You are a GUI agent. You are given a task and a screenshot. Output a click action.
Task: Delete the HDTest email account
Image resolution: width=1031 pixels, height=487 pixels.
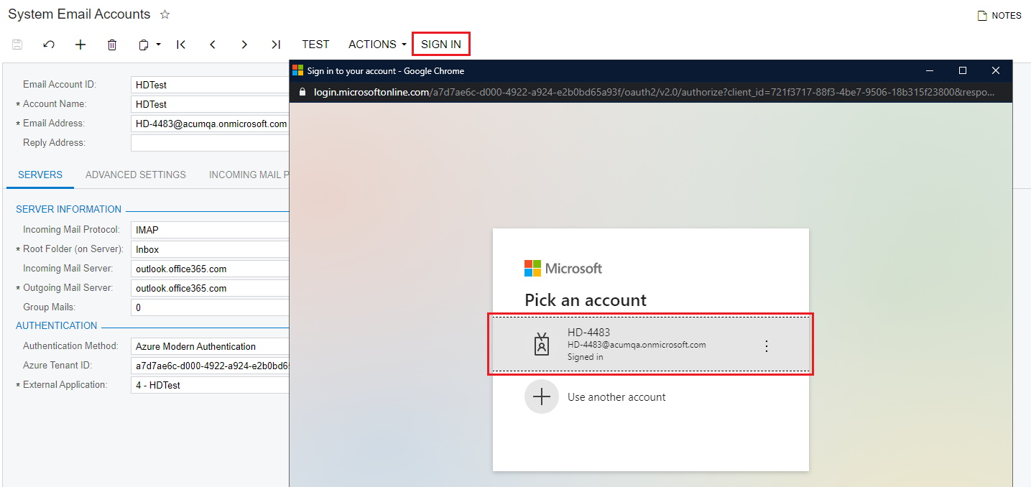pos(111,44)
